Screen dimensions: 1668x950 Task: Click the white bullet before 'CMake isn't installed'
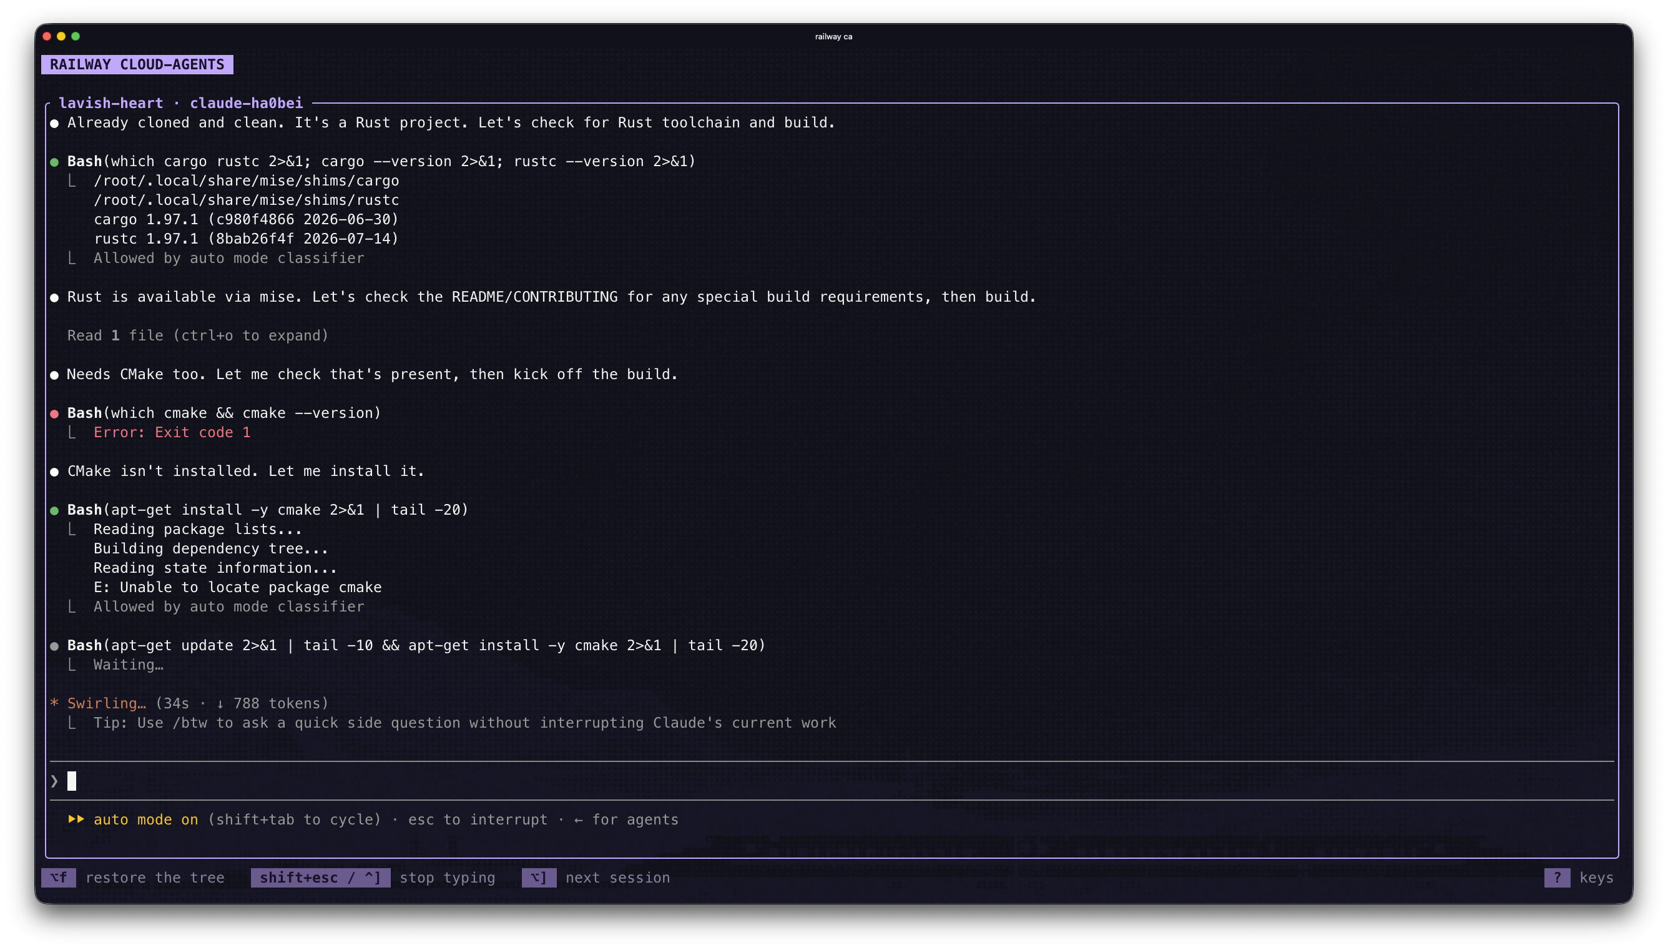55,472
